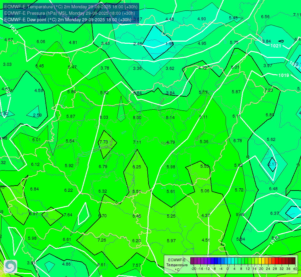Click the 2.48 dew point value

tap(138, 44)
